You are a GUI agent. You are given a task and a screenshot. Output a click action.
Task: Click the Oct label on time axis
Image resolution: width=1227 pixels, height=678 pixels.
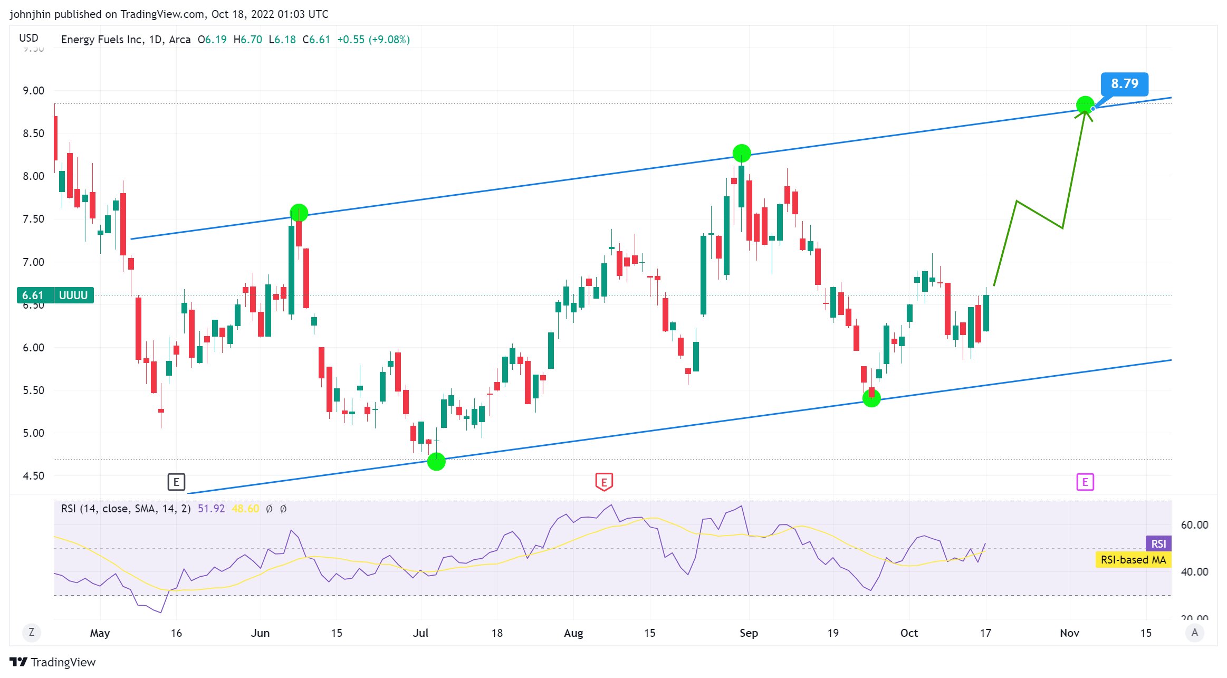(x=908, y=633)
